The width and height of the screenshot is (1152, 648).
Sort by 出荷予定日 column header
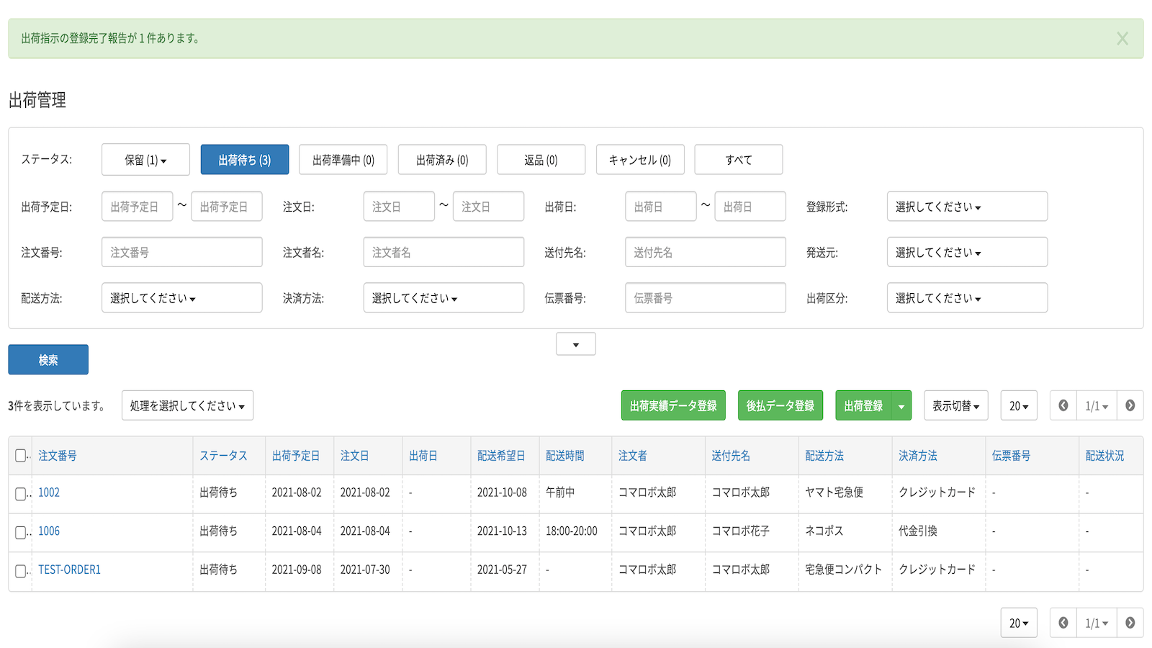(295, 455)
